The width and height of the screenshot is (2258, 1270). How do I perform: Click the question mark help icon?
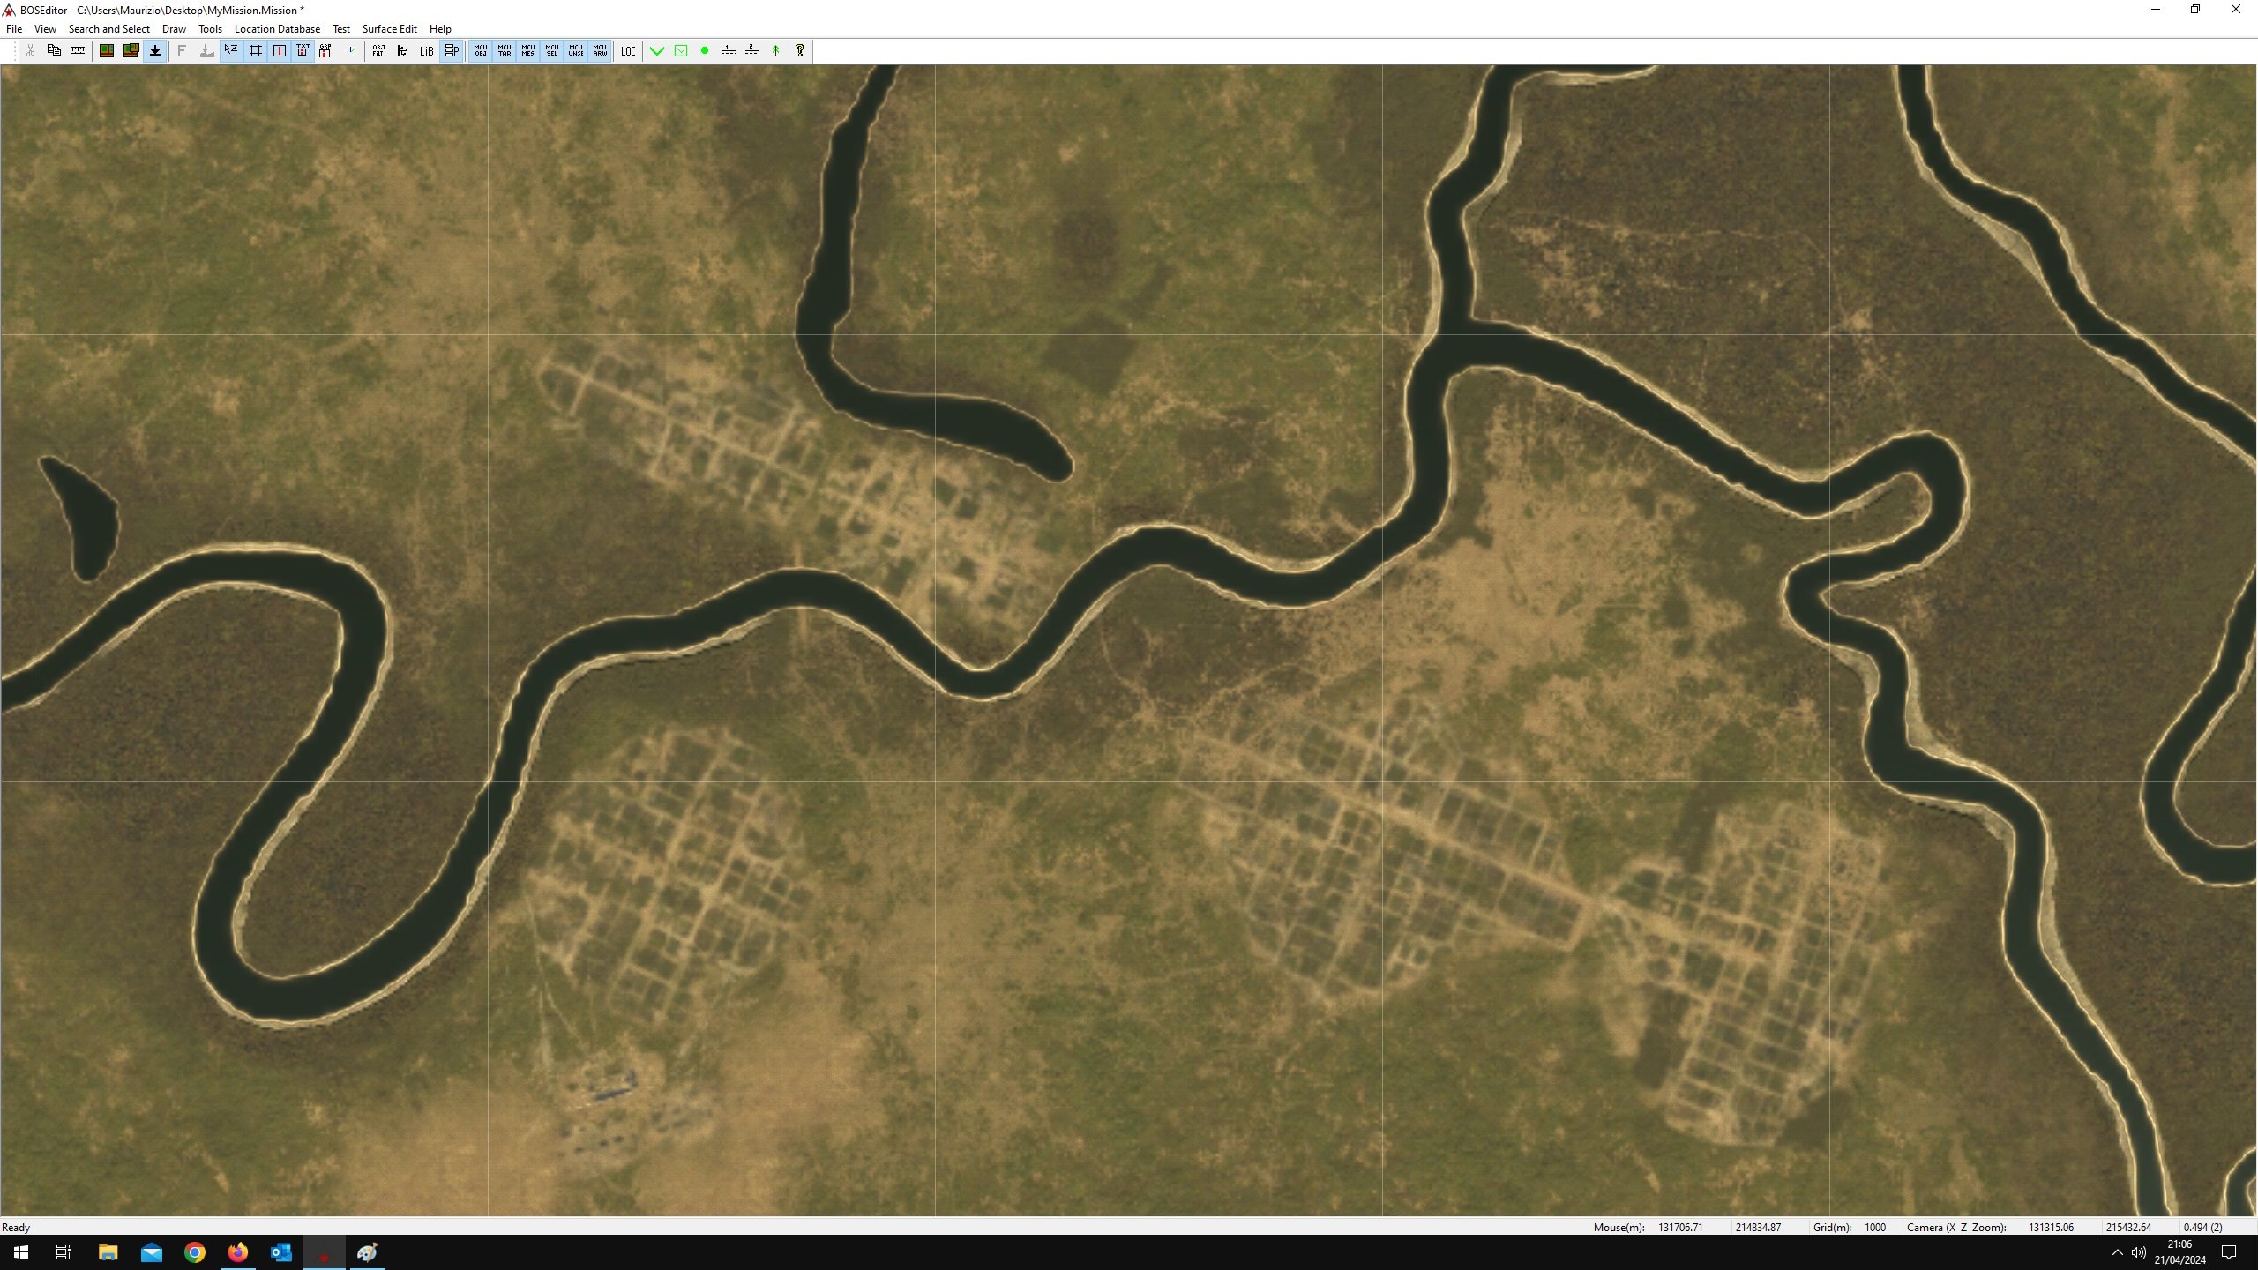(800, 50)
